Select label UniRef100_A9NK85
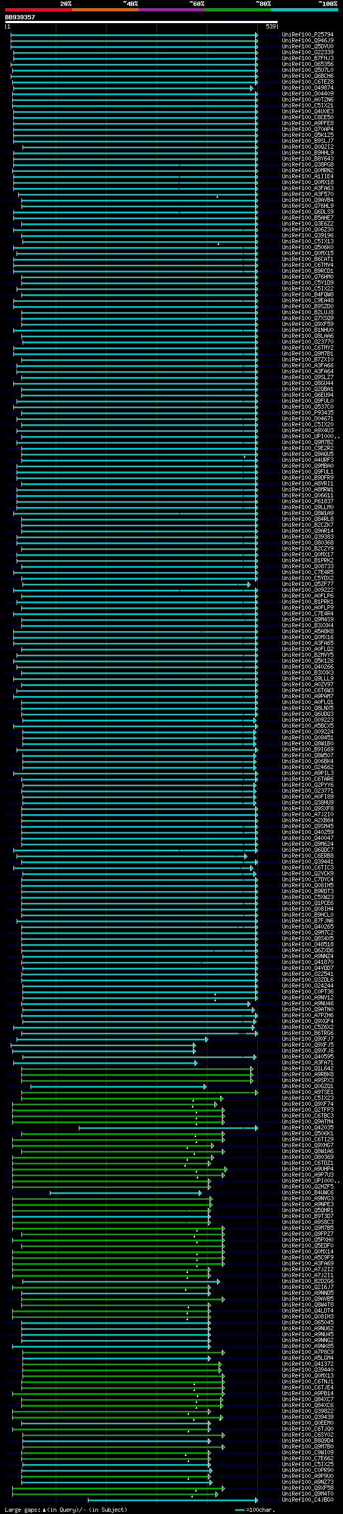The width and height of the screenshot is (343, 1514). pyautogui.click(x=308, y=1346)
